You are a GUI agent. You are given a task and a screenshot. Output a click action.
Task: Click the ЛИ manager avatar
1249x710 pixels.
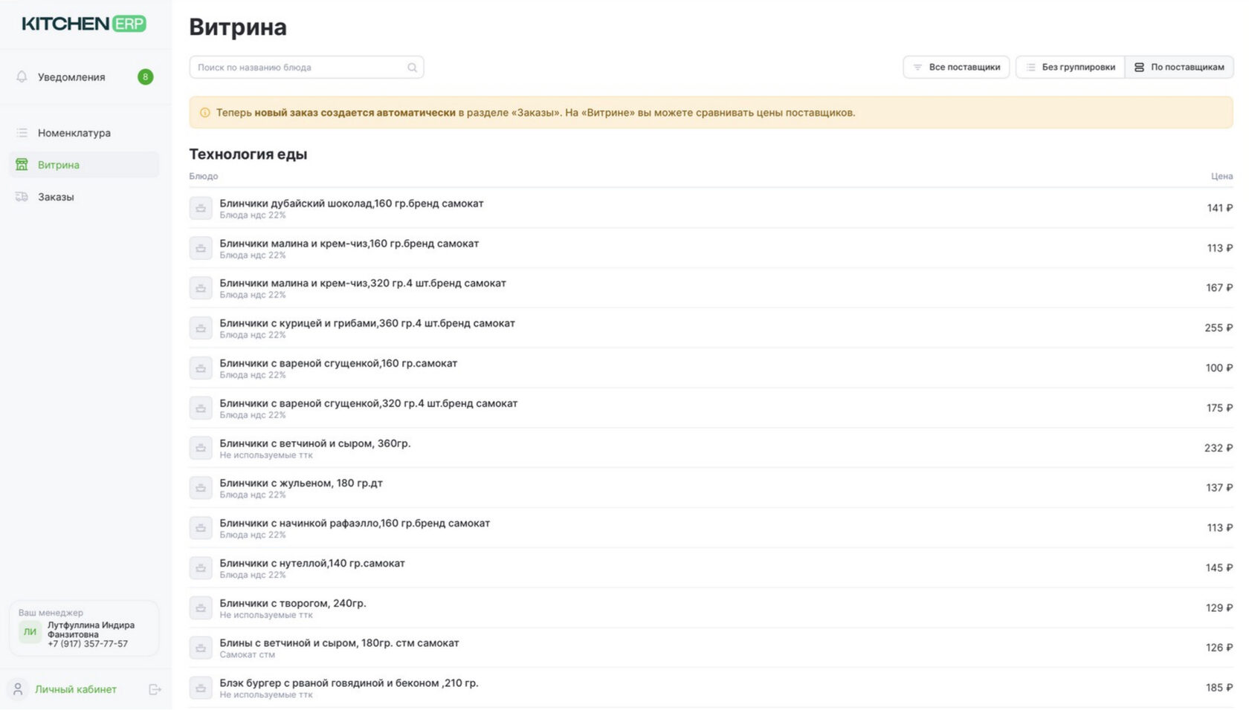pos(30,632)
